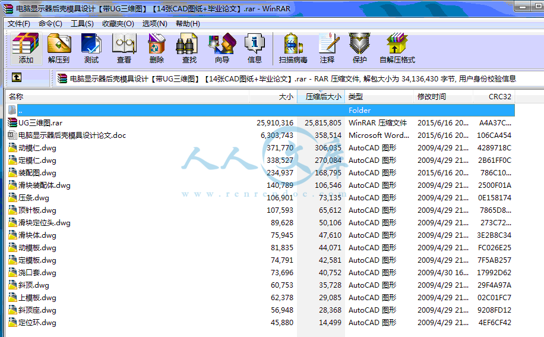The image size is (544, 337).
Task: Sort by the 压缩后大小 column header
Action: [321, 96]
